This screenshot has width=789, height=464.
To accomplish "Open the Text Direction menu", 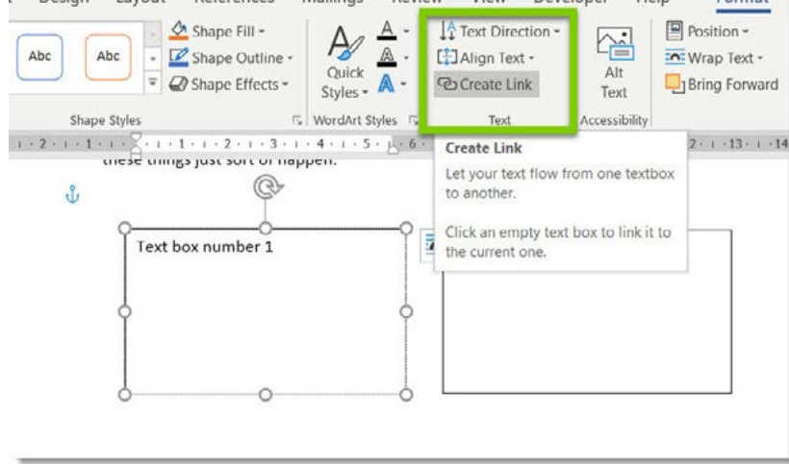I will pyautogui.click(x=499, y=32).
